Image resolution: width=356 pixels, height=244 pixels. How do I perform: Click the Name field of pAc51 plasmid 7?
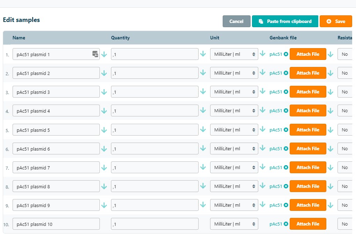(x=56, y=167)
